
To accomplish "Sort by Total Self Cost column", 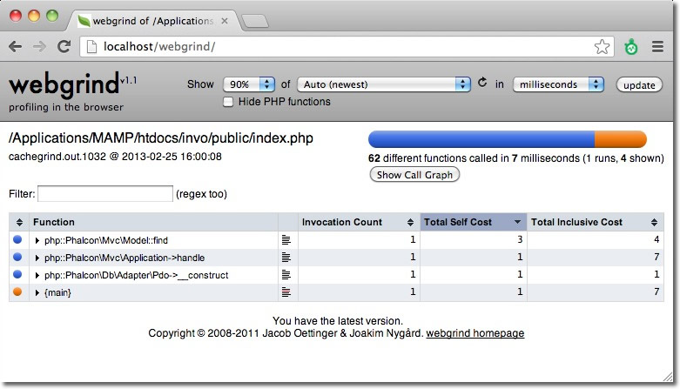I will [x=473, y=222].
